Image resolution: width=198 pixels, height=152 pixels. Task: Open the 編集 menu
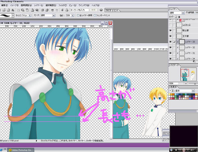pos(4,5)
